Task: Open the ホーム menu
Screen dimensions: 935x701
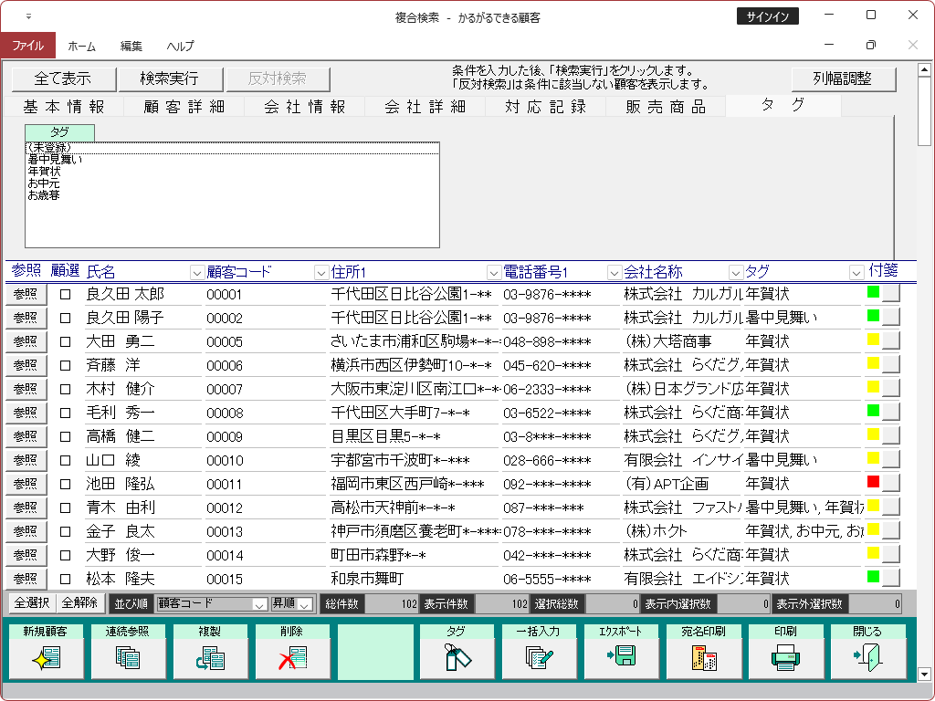Action: [x=81, y=46]
